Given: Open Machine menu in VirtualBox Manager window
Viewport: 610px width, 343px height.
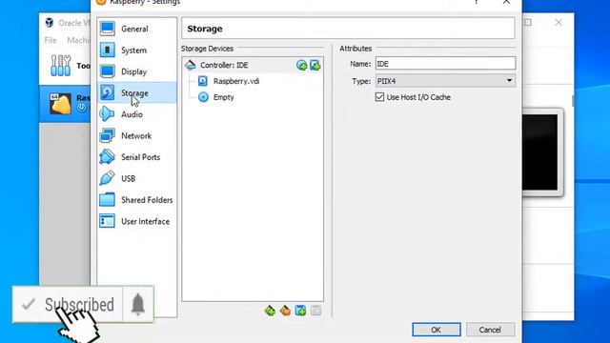Looking at the screenshot, I should 78,40.
